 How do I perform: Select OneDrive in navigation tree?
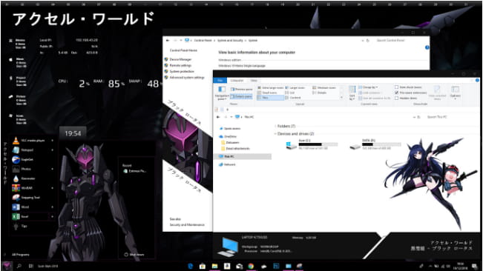[228, 136]
